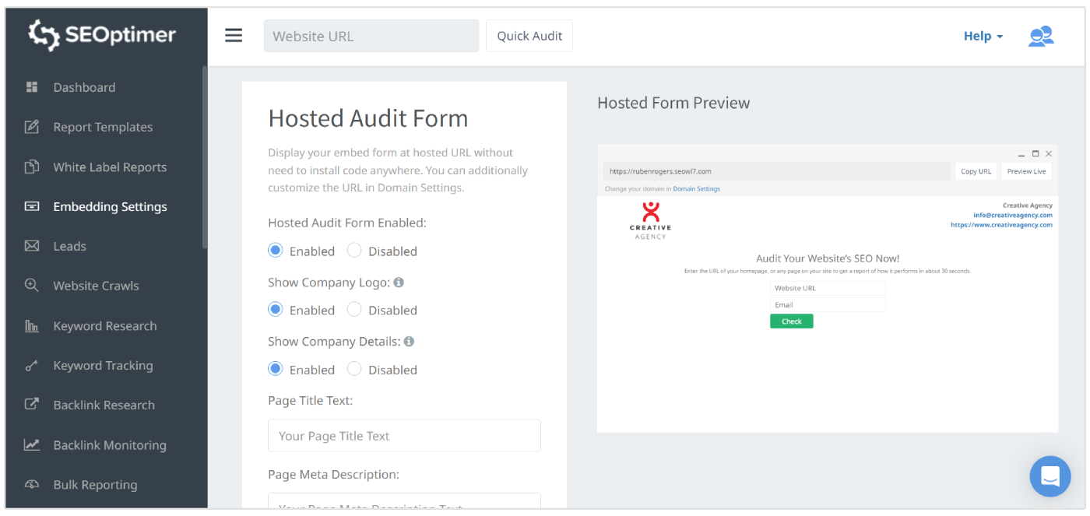Open the Embedding Settings menu item
1090x516 pixels.
click(110, 206)
